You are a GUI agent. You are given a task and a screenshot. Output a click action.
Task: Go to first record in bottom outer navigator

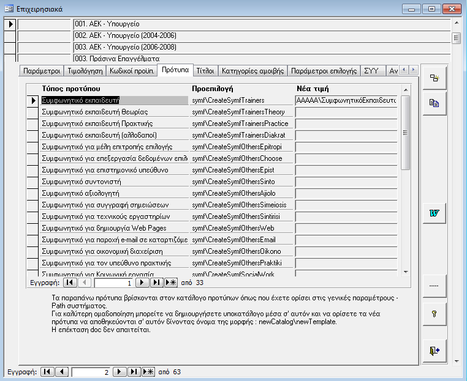(x=48, y=372)
